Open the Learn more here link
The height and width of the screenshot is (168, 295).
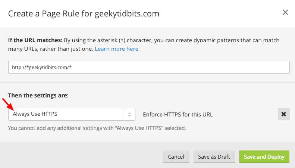point(116,49)
